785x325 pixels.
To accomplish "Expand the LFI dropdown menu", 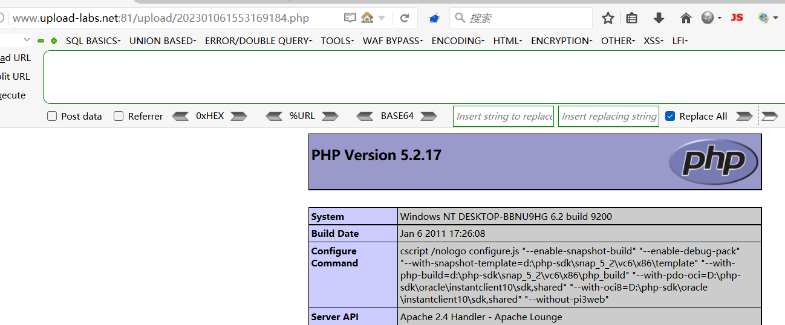I will (x=680, y=41).
